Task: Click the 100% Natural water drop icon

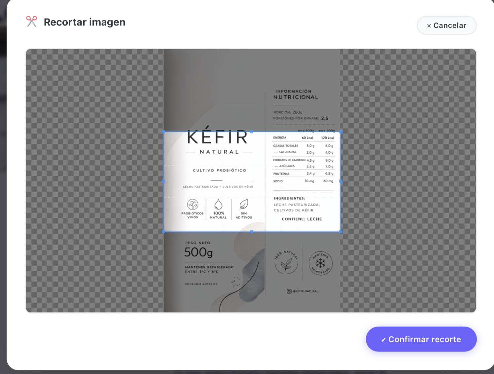Action: (218, 205)
